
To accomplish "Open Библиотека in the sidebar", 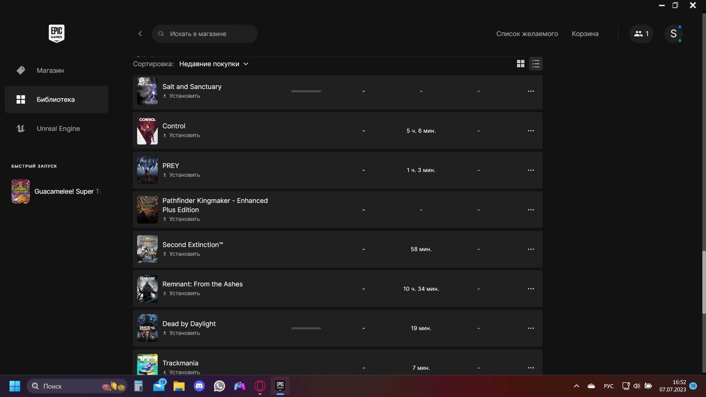I will [x=57, y=100].
